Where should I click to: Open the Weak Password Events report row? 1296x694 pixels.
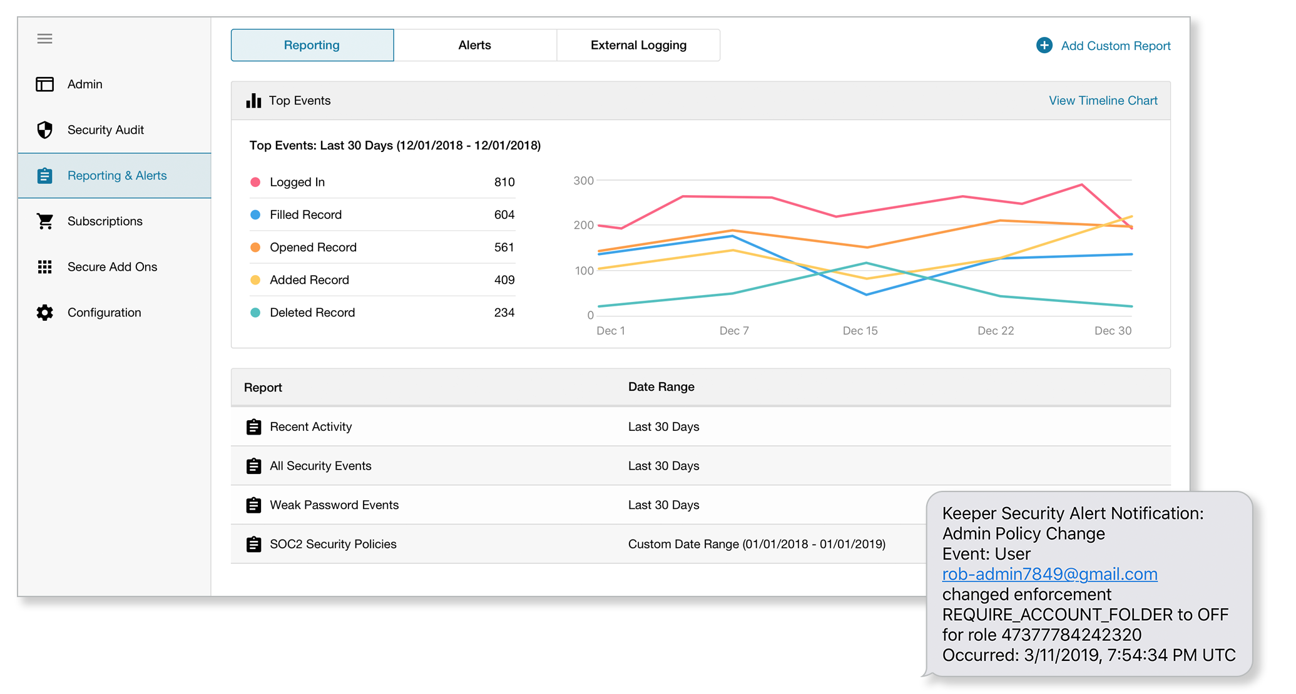[x=334, y=505]
